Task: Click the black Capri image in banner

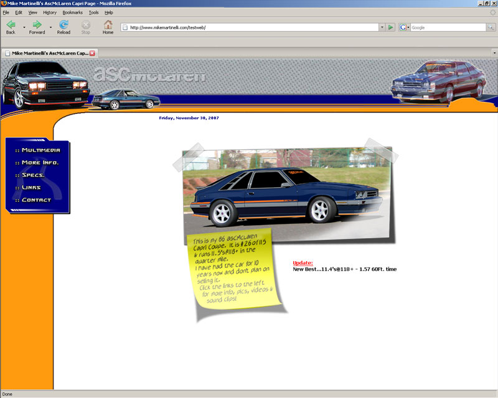Action: point(45,85)
